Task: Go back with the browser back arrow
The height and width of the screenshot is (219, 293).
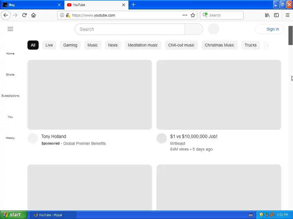Action: pyautogui.click(x=6, y=15)
